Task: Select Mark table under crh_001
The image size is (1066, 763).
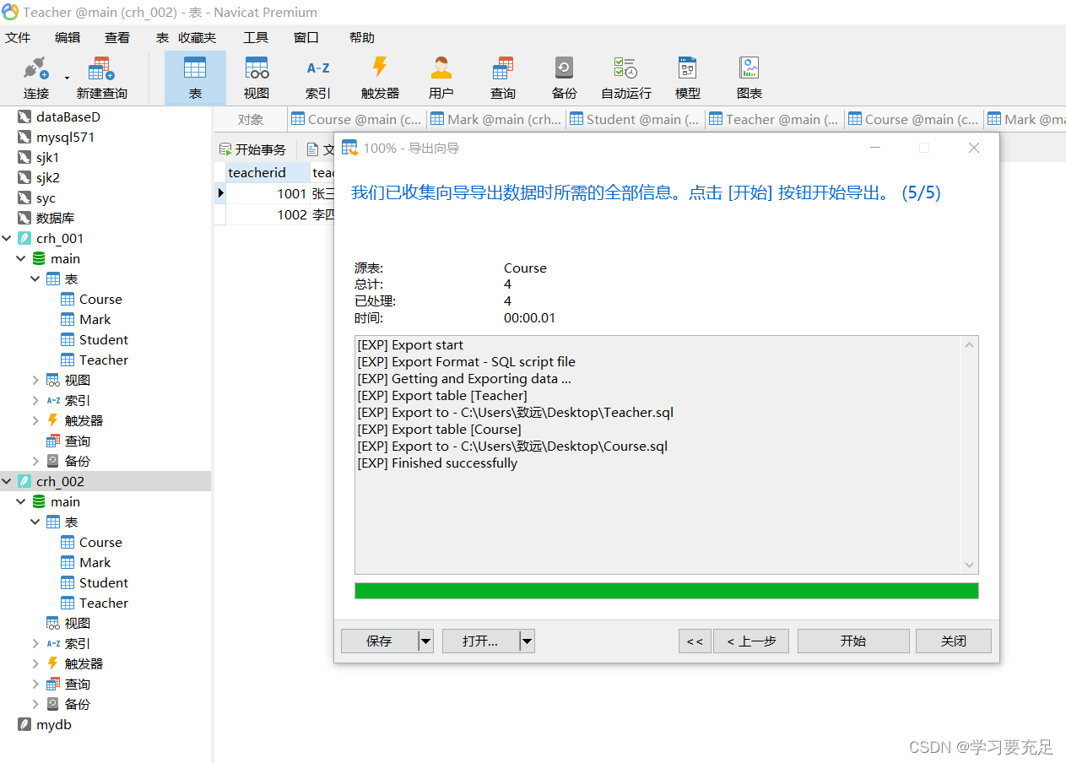Action: pyautogui.click(x=95, y=319)
